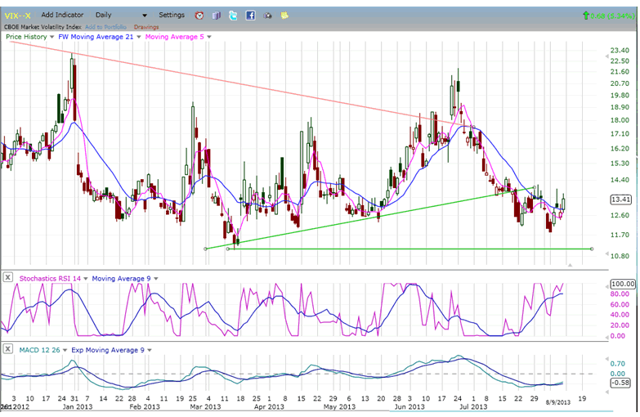The image size is (640, 417).
Task: Expand the Moving Average 5 dropdown
Action: click(x=208, y=37)
